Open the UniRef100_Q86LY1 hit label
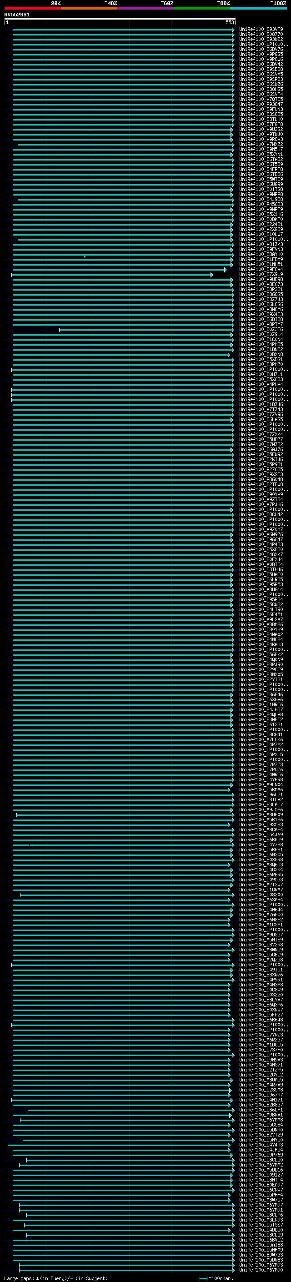This screenshot has width=291, height=1282. click(261, 1110)
